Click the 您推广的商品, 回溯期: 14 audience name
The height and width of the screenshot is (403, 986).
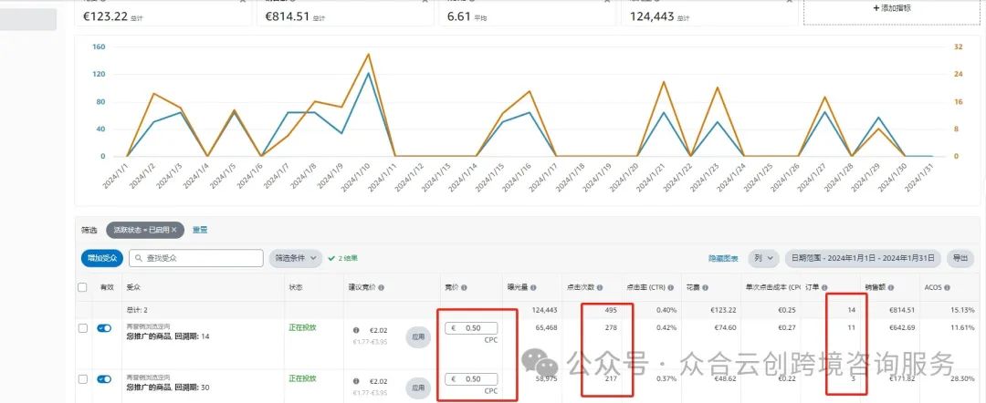[x=168, y=336]
